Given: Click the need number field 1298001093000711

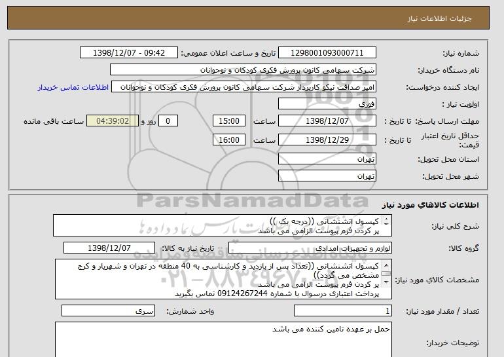Looking at the screenshot, I should tap(327, 53).
